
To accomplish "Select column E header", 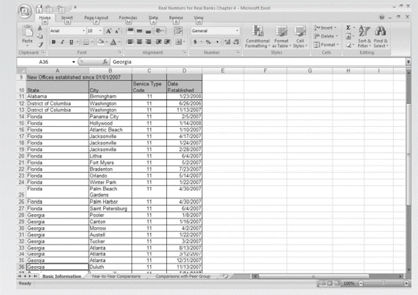I will [222, 70].
